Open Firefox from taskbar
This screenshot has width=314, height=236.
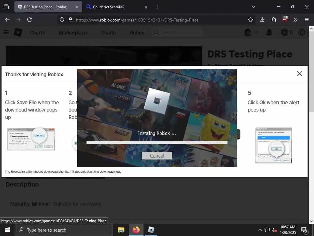click(x=136, y=230)
